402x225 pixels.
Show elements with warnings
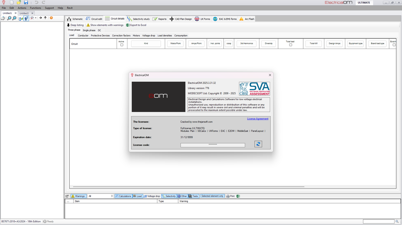coord(105,25)
